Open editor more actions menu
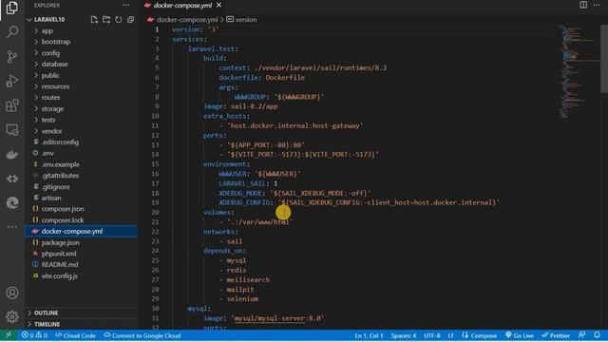This screenshot has width=608, height=342. click(x=597, y=5)
